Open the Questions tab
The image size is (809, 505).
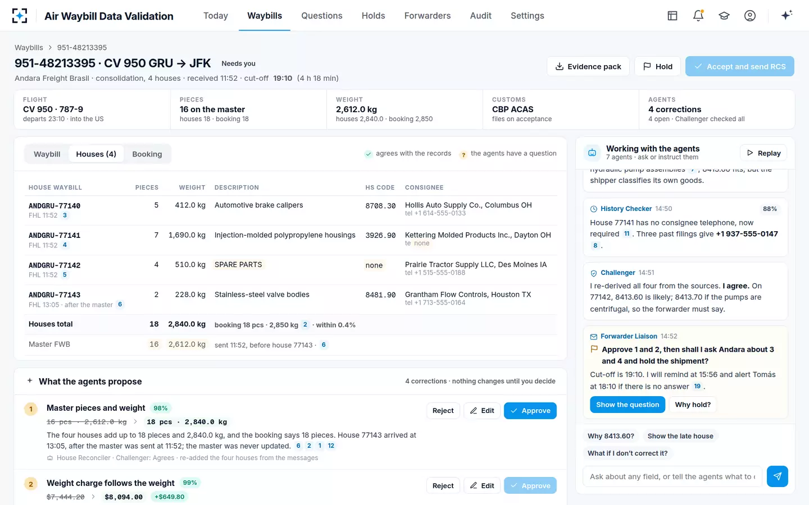click(x=322, y=16)
